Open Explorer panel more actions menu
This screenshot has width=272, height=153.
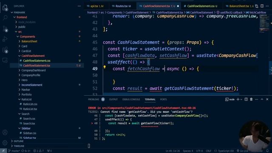tap(79, 6)
